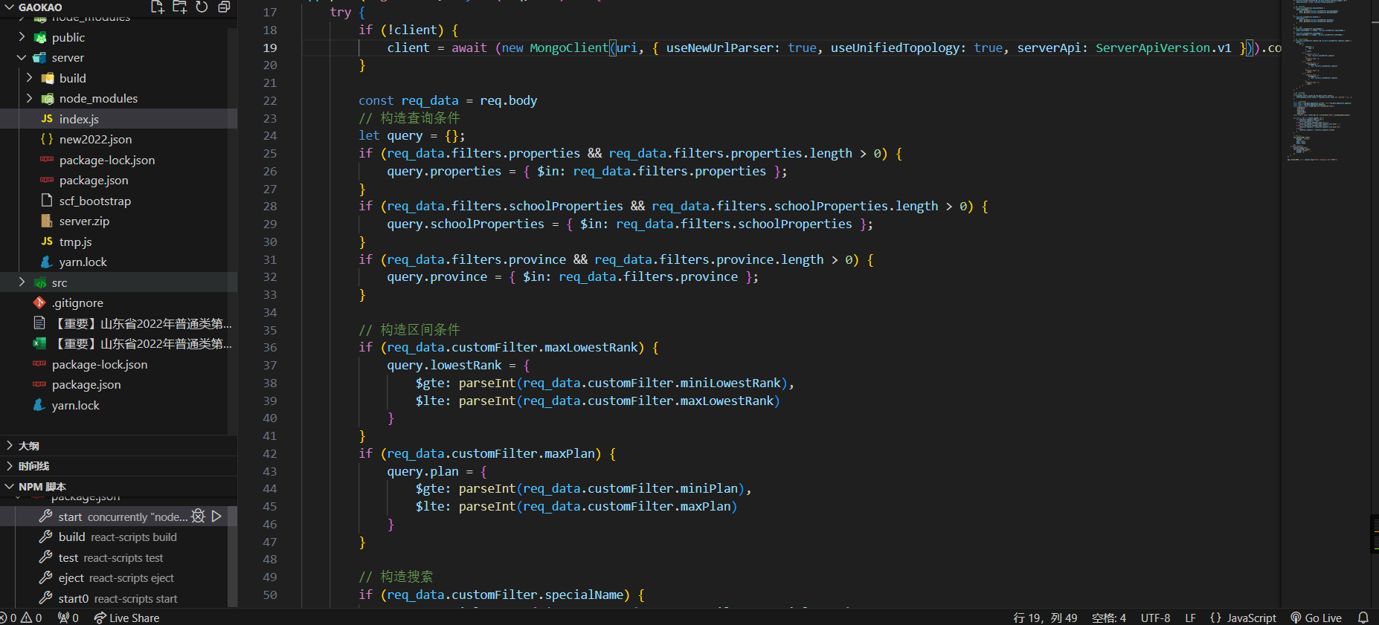Click the try keyword on line 17

click(341, 12)
